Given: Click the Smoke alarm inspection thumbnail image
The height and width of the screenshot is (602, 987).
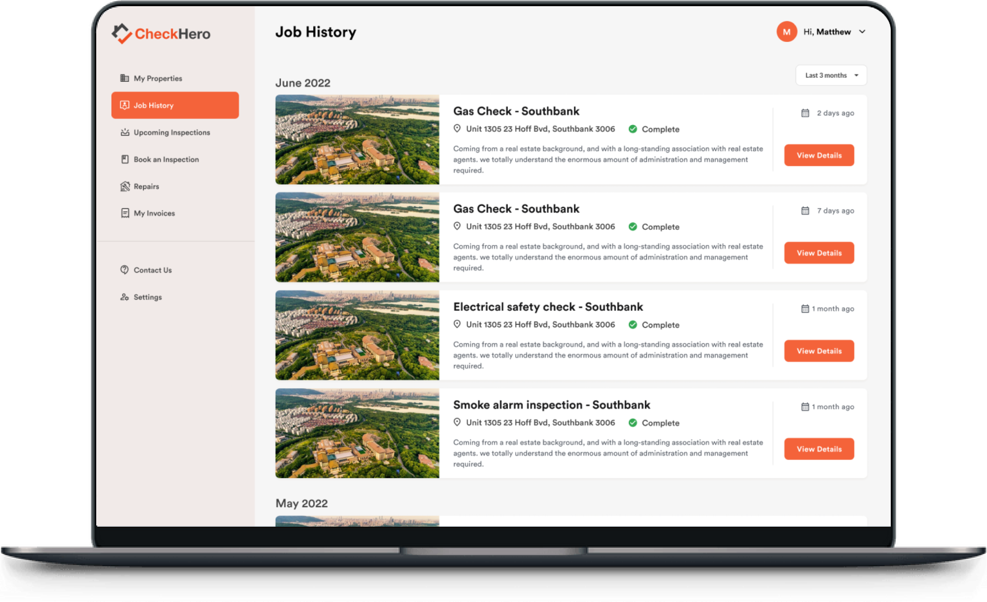Looking at the screenshot, I should [357, 433].
